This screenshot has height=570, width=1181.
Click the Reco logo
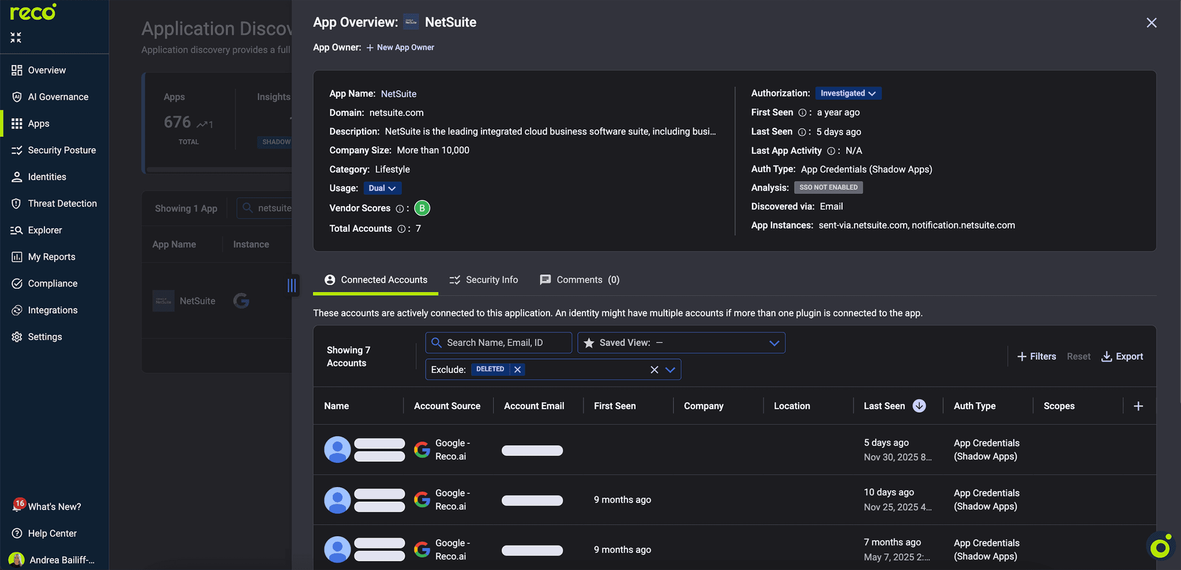(33, 12)
